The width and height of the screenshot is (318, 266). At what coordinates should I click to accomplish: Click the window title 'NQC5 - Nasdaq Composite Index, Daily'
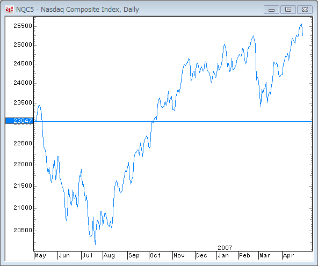click(77, 10)
